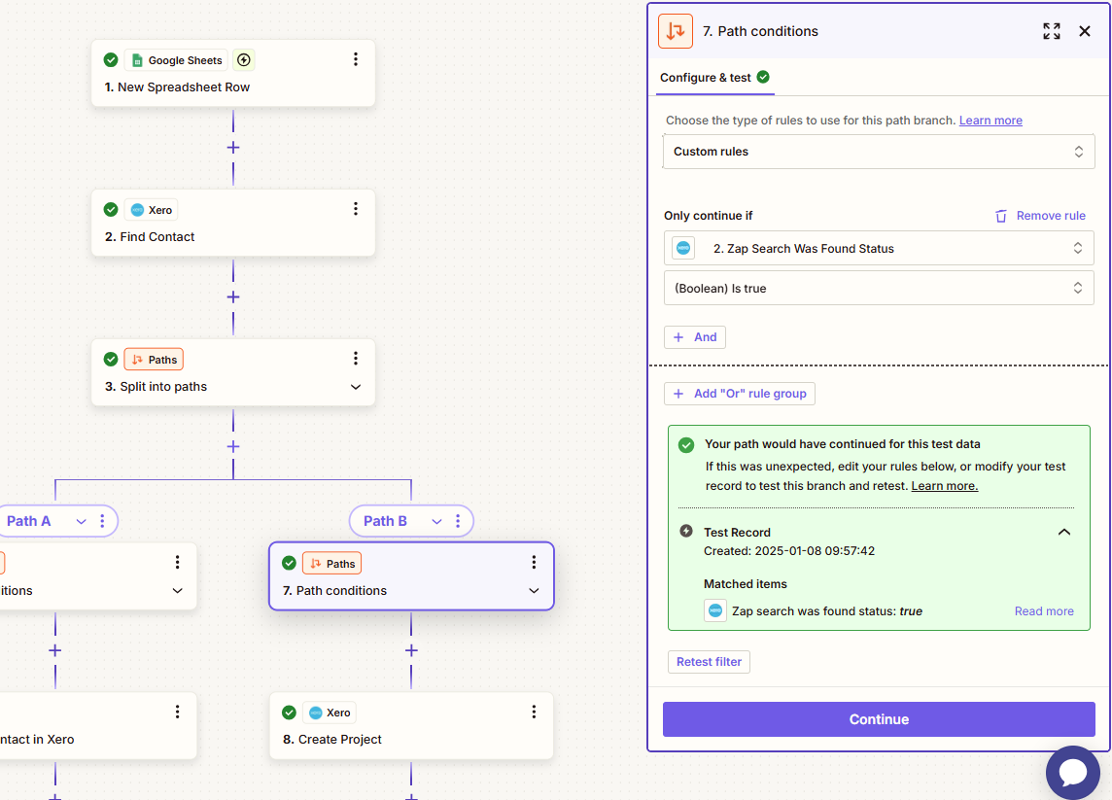Viewport: 1112px width, 800px height.
Task: Open the three-dot menu on New Spreadsheet Row step
Action: click(356, 59)
